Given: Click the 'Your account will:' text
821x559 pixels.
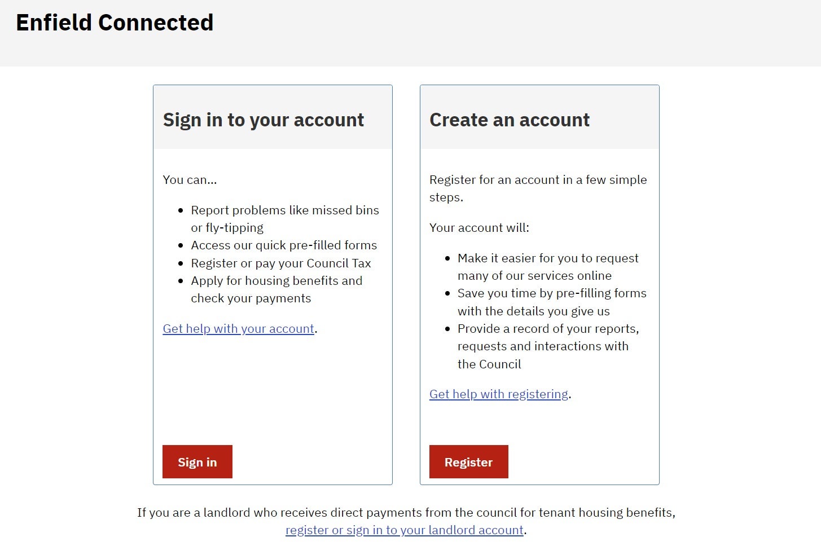Looking at the screenshot, I should coord(479,227).
